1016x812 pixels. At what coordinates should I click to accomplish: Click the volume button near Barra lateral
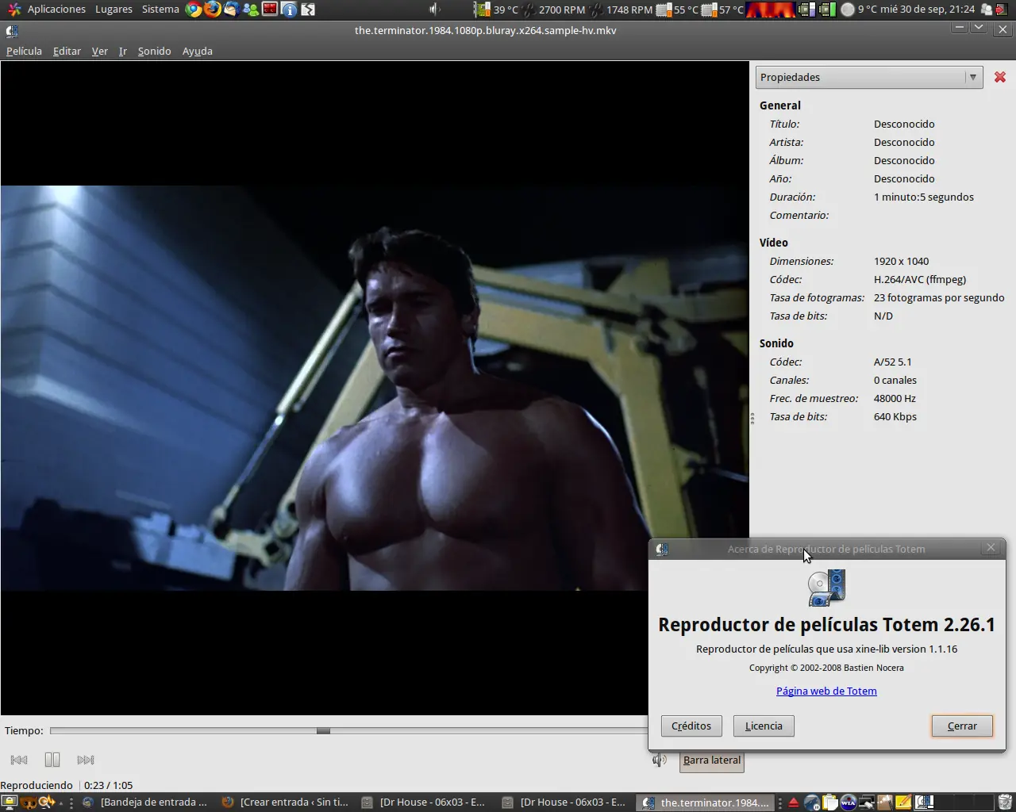click(660, 760)
